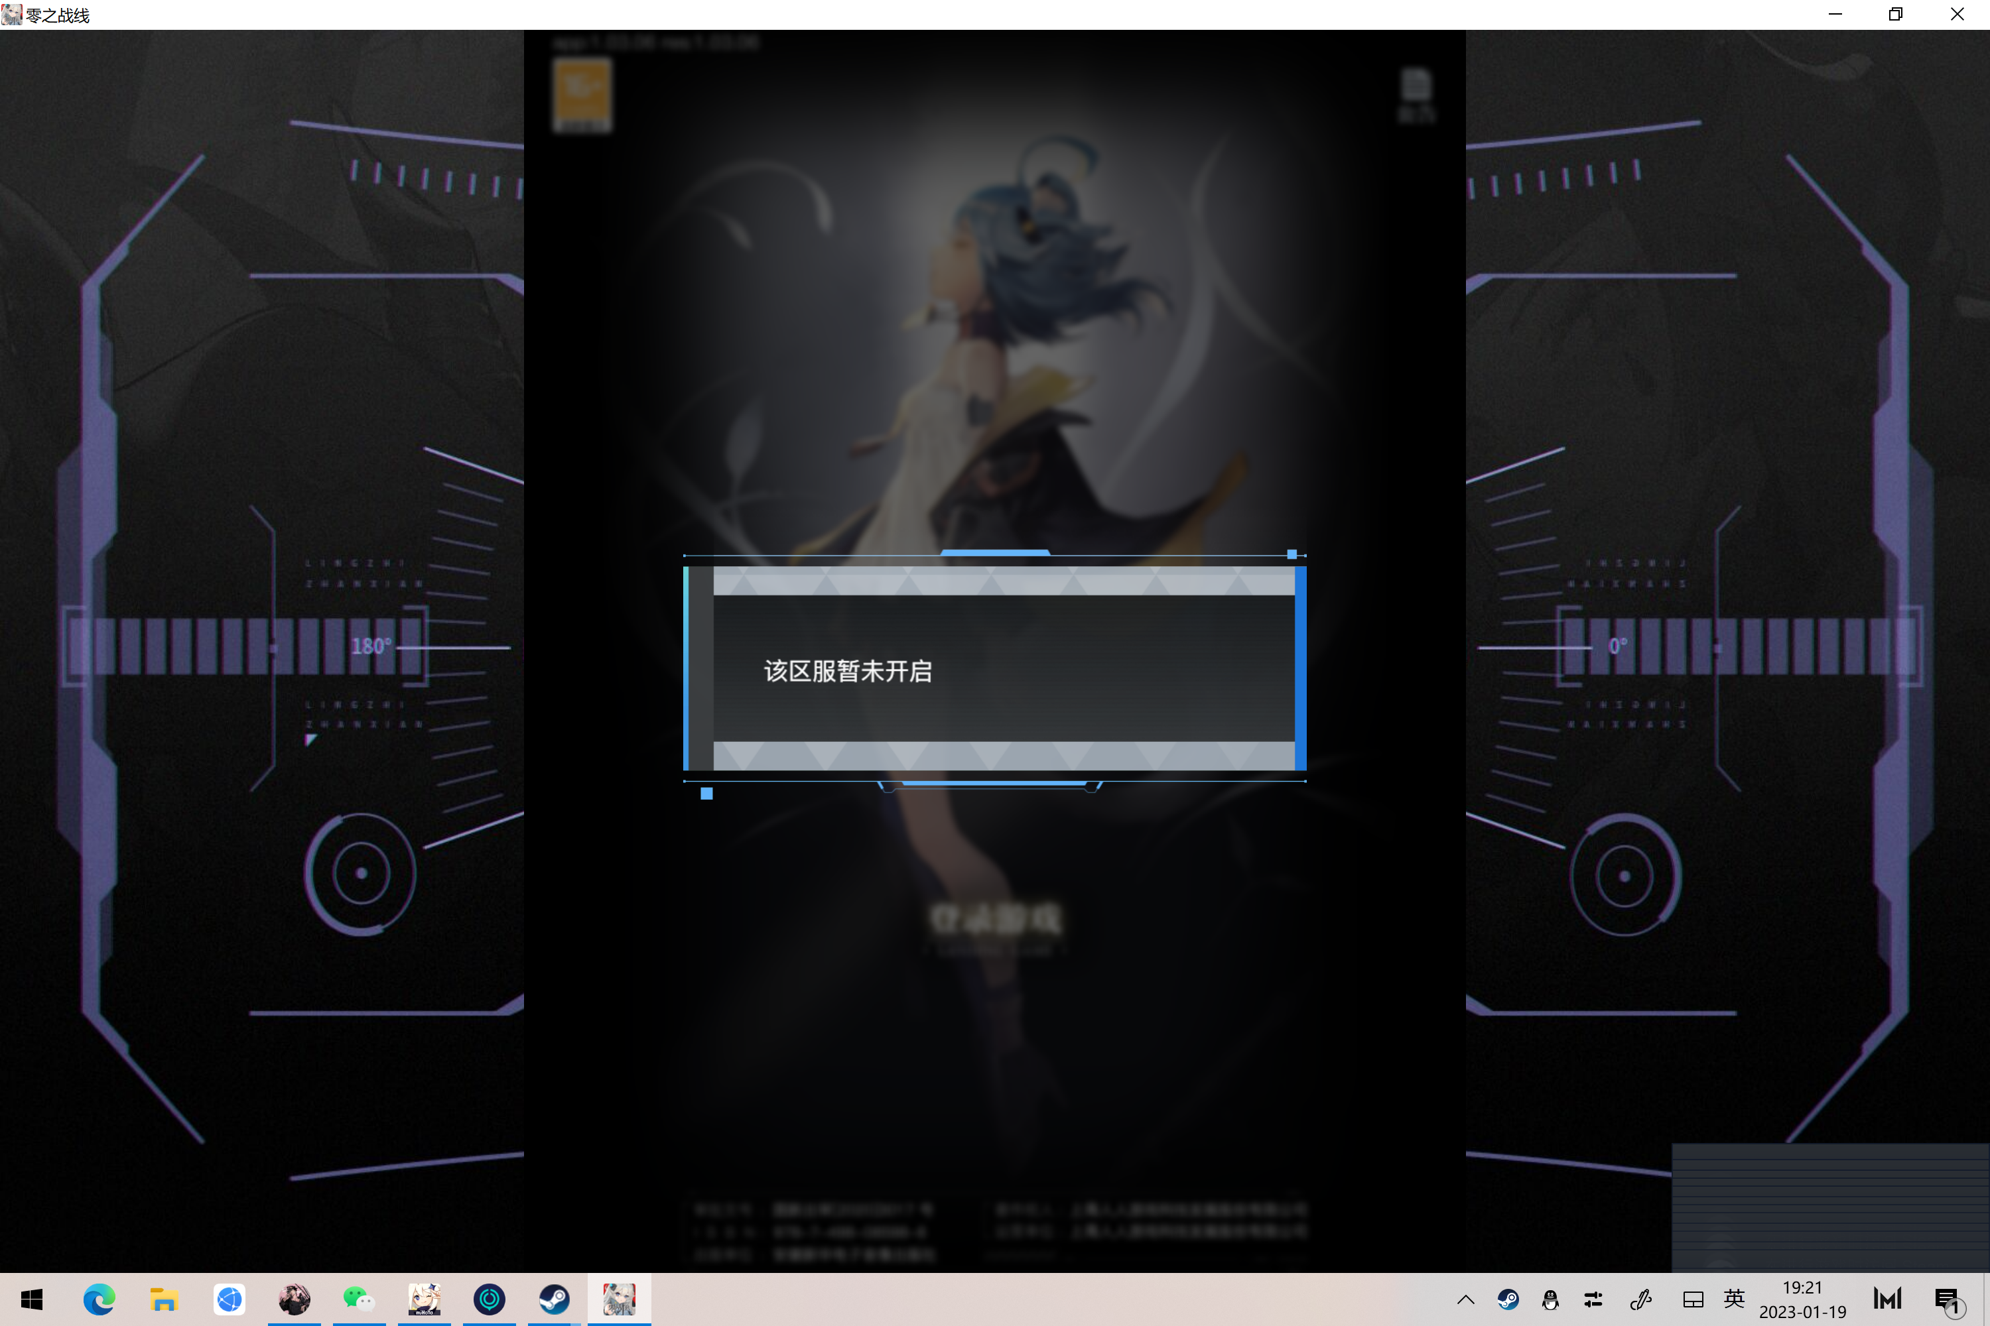The image size is (1990, 1326).
Task: Open the clock showing 19:21
Action: (x=1802, y=1299)
